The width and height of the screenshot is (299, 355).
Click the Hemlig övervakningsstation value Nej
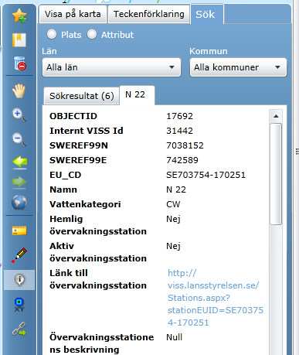pos(173,219)
